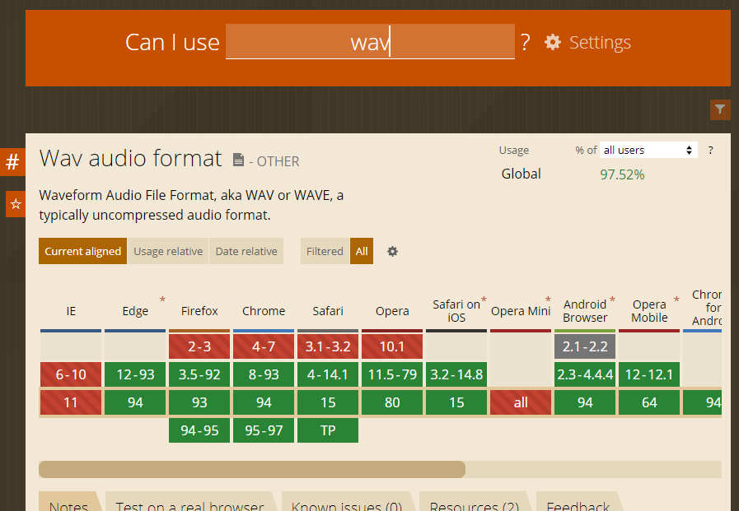The image size is (739, 511).
Task: Click the search field containing 'wav'
Action: [370, 41]
